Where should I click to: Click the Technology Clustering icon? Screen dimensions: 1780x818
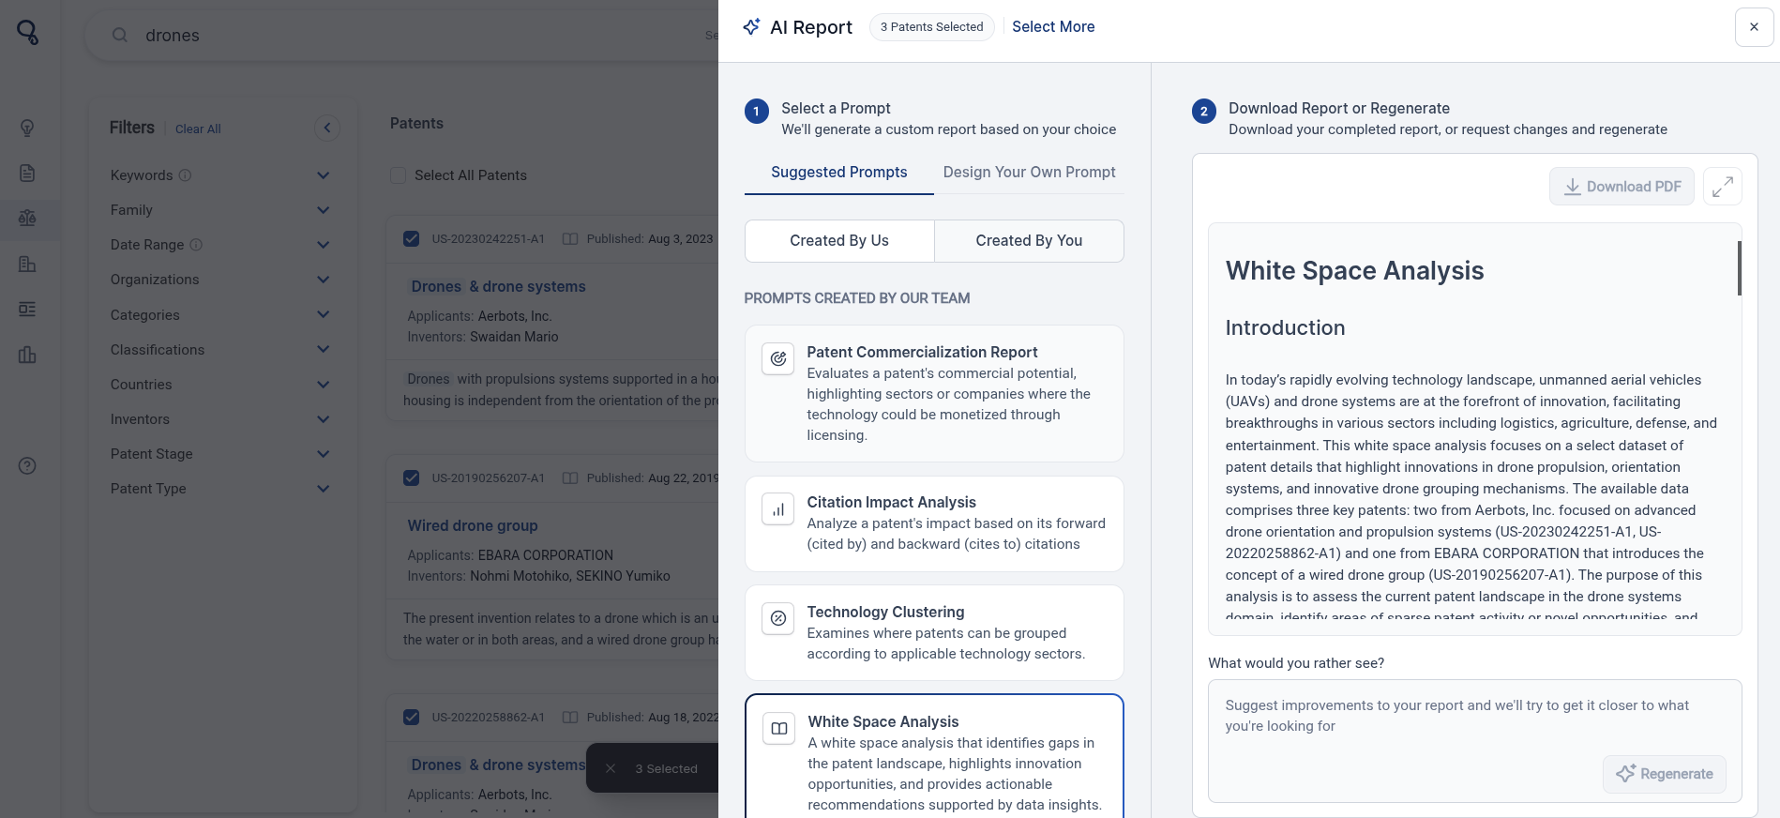coord(778,618)
